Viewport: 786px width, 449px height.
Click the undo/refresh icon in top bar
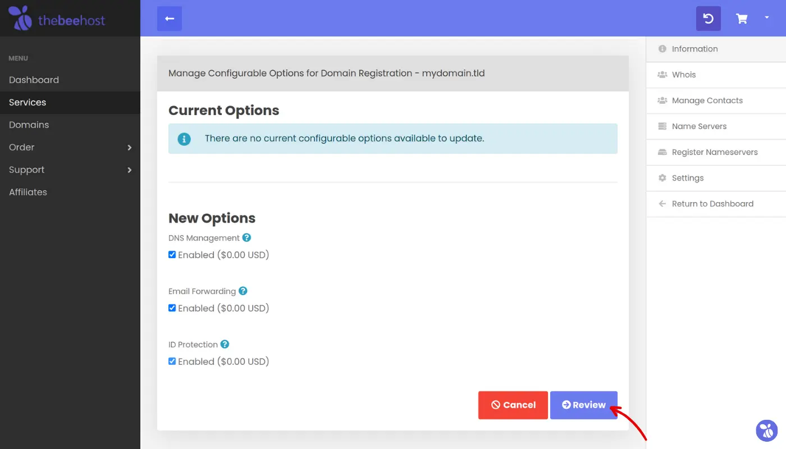coord(708,19)
